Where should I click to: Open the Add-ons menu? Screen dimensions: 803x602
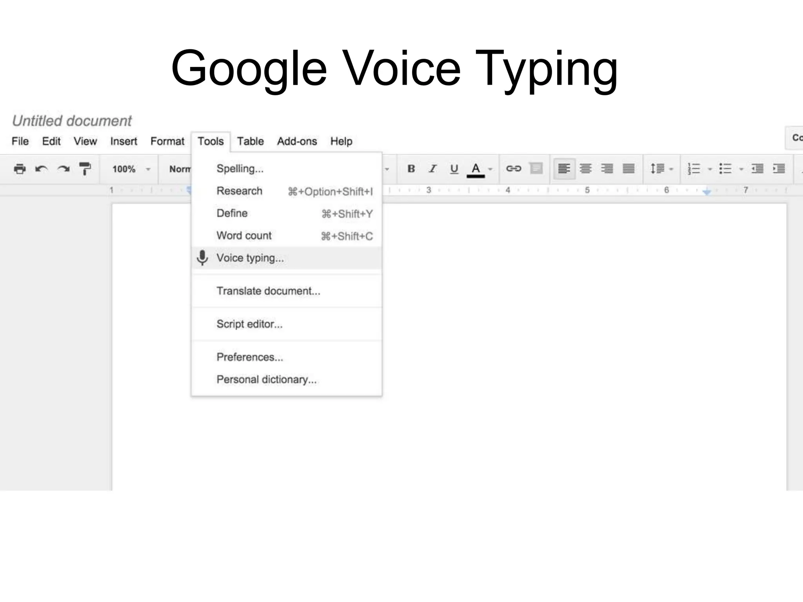(297, 141)
